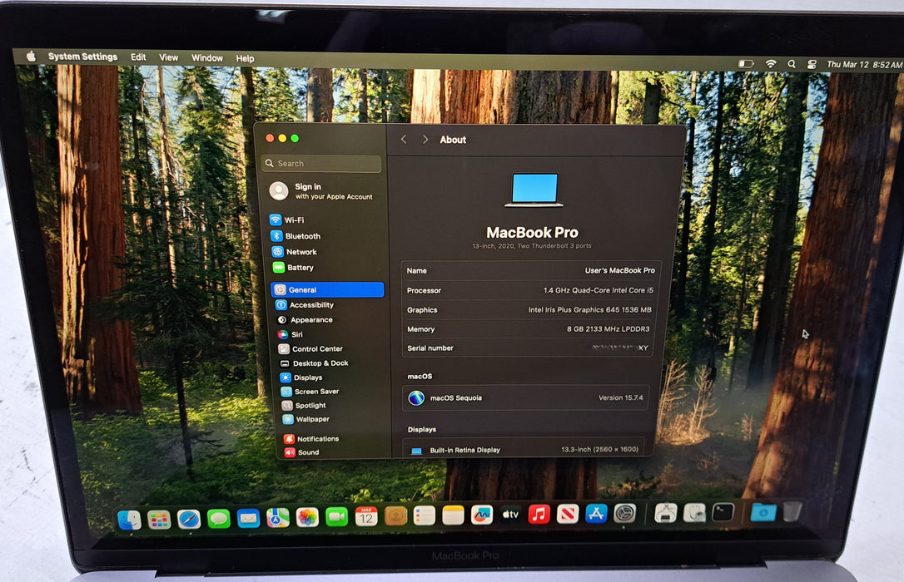Open the Trash in the Dock
904x582 pixels.
[792, 510]
